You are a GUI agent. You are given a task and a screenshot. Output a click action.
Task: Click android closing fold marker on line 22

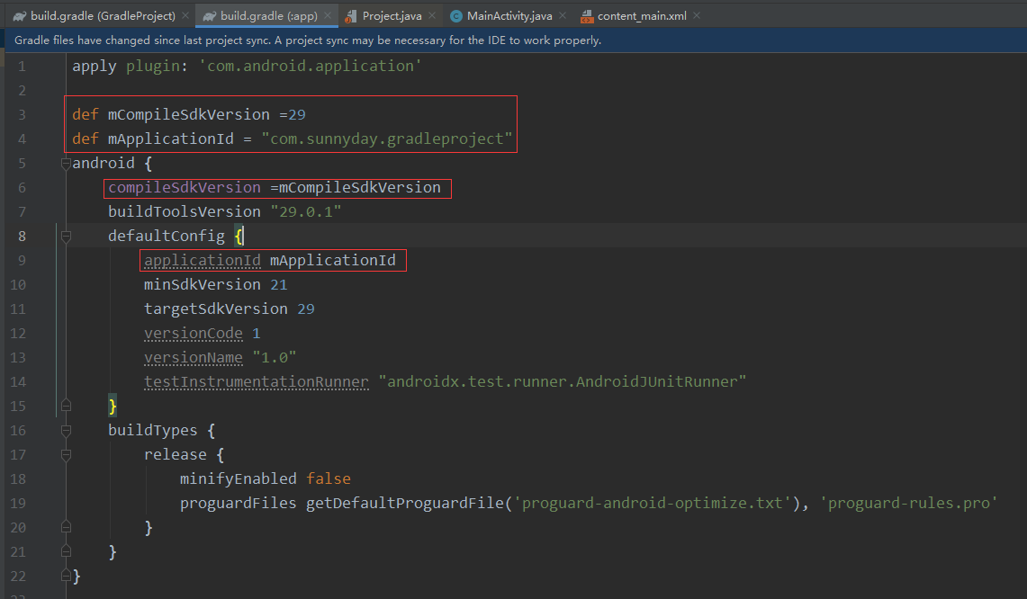click(x=66, y=576)
